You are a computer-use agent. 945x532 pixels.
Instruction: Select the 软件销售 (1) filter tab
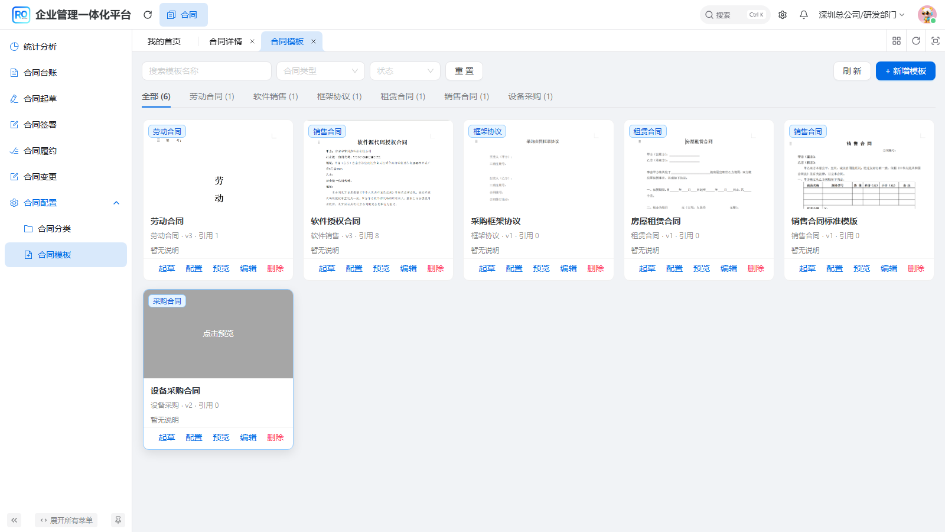point(276,96)
